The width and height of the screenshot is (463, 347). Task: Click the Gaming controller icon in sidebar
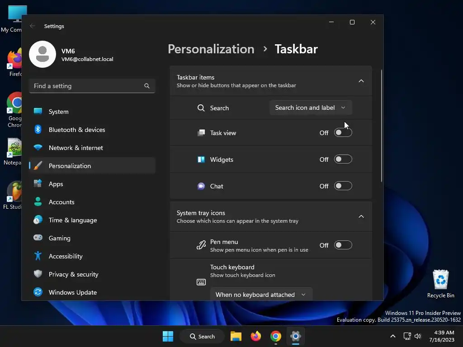(38, 238)
